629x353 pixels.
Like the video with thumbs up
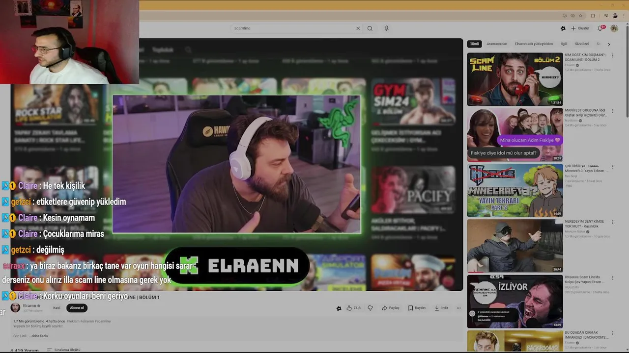click(x=353, y=308)
